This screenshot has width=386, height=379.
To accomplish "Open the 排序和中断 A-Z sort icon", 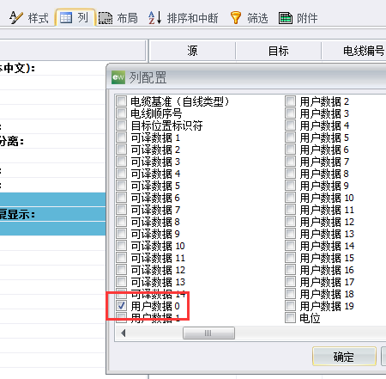I will 155,18.
